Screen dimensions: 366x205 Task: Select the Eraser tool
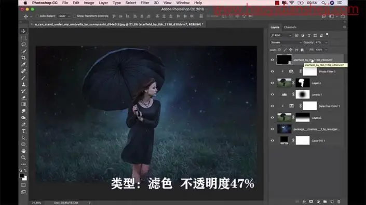pos(23,98)
